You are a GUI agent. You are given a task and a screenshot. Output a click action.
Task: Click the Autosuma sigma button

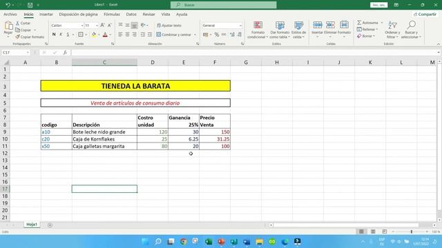coord(367,23)
